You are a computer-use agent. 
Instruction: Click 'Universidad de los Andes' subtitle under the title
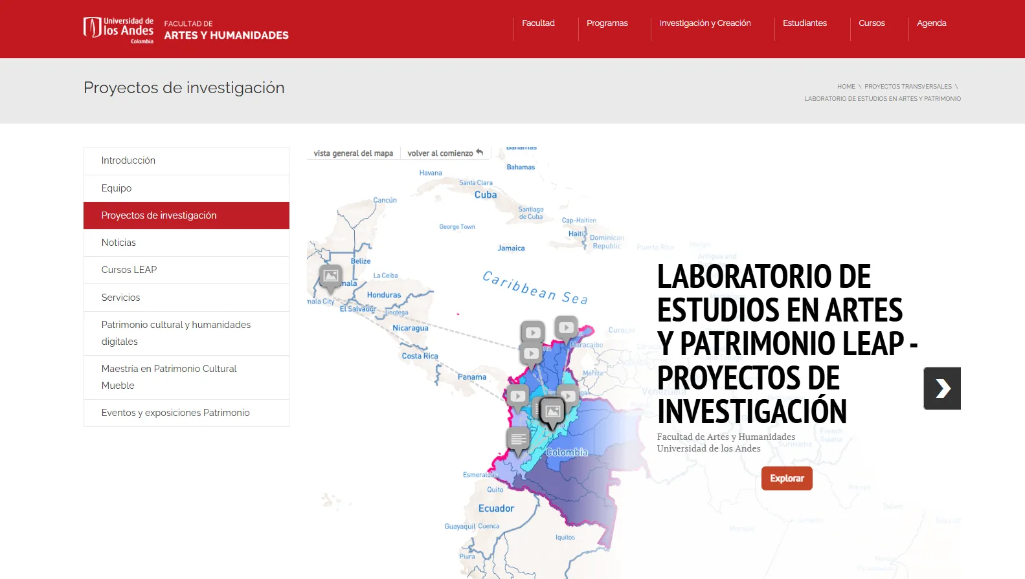pyautogui.click(x=709, y=448)
